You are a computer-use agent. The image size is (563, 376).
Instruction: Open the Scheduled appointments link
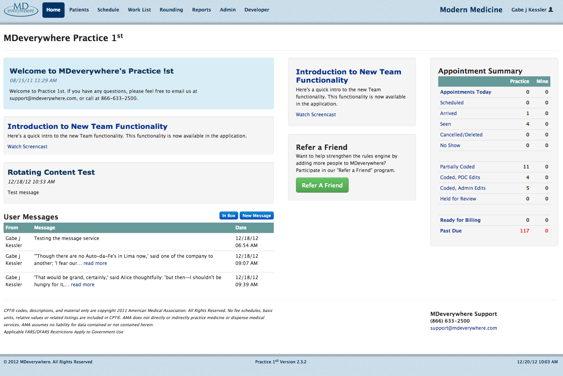click(452, 103)
